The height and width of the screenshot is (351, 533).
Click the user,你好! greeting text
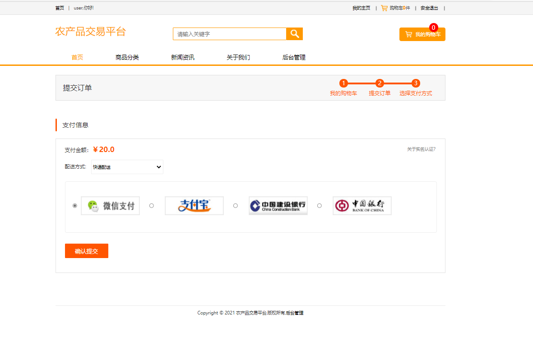click(x=83, y=8)
